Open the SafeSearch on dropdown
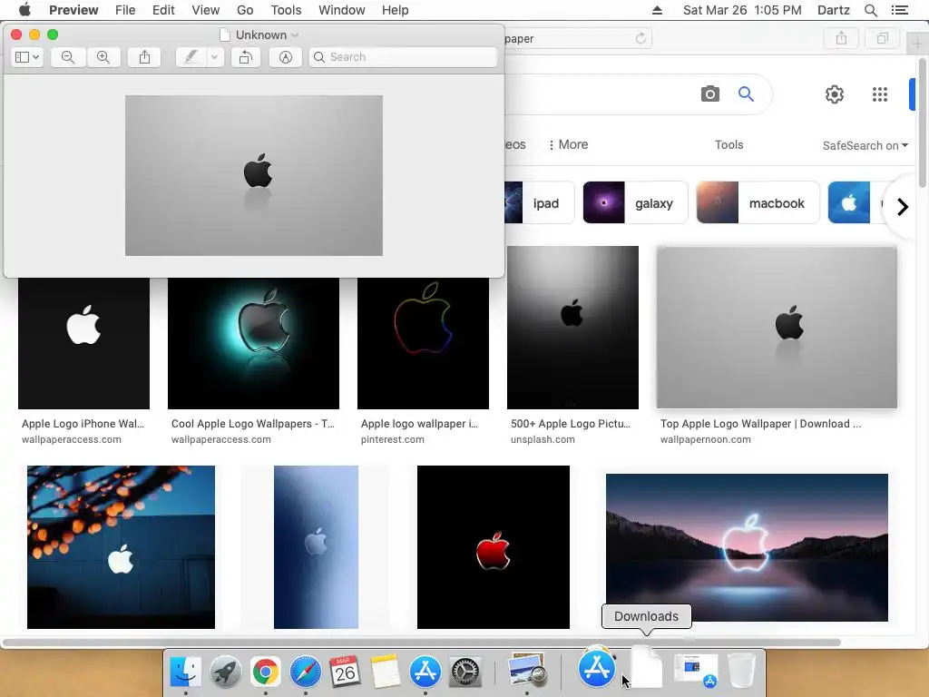This screenshot has height=697, width=929. 865,145
